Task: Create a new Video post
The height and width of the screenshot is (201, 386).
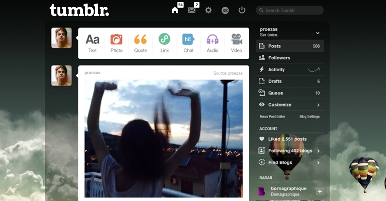Action: [x=236, y=43]
